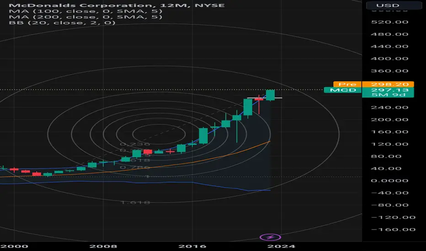Select the 1.618 Fibonacci circle label
426x251 pixels.
pyautogui.click(x=135, y=203)
